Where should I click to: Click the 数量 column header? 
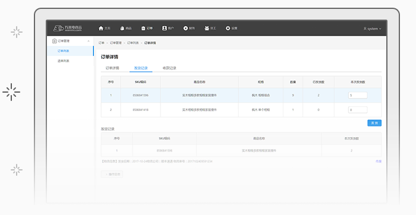pyautogui.click(x=293, y=82)
